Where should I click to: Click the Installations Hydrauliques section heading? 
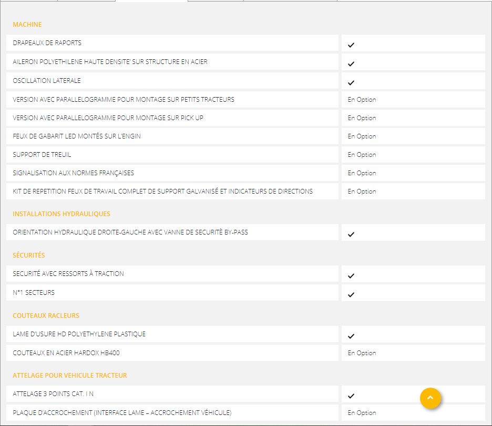(x=61, y=214)
